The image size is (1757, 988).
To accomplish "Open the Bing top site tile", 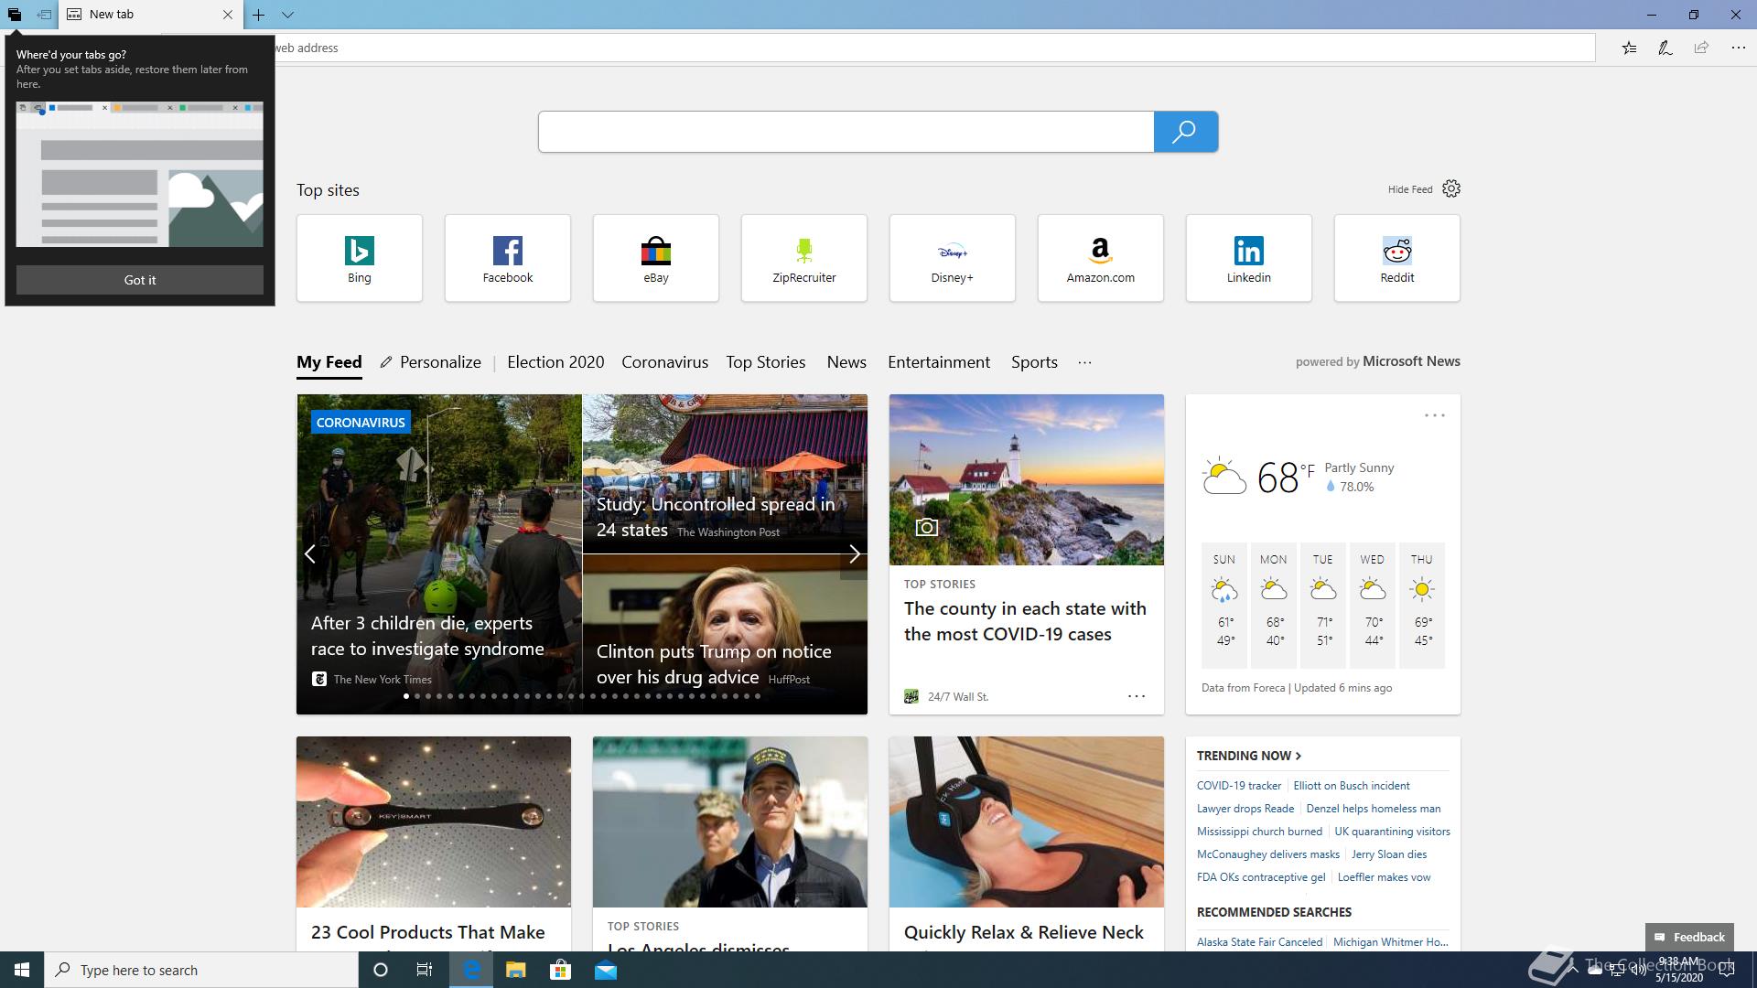I will 360,258.
